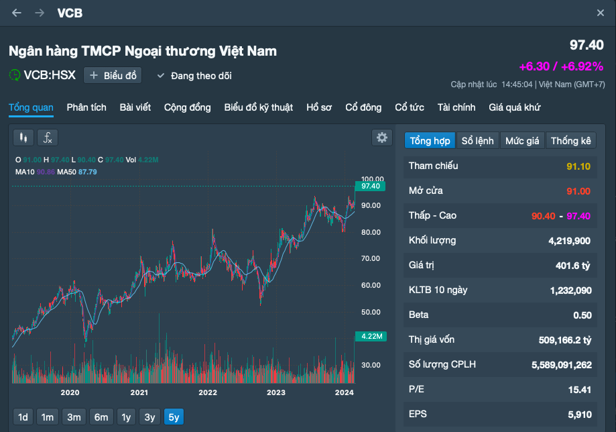616x432 pixels.
Task: Open the fx indicators menu
Action: [48, 138]
